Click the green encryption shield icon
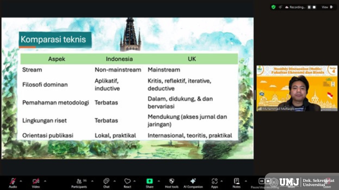The width and height of the screenshot is (339, 190). (274, 7)
